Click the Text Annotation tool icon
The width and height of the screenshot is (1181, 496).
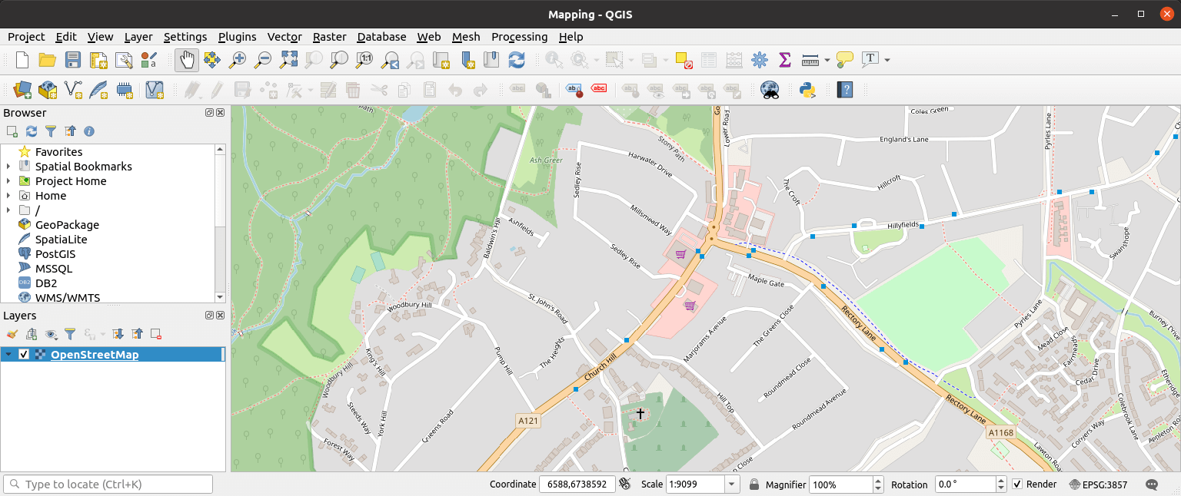[x=870, y=60]
